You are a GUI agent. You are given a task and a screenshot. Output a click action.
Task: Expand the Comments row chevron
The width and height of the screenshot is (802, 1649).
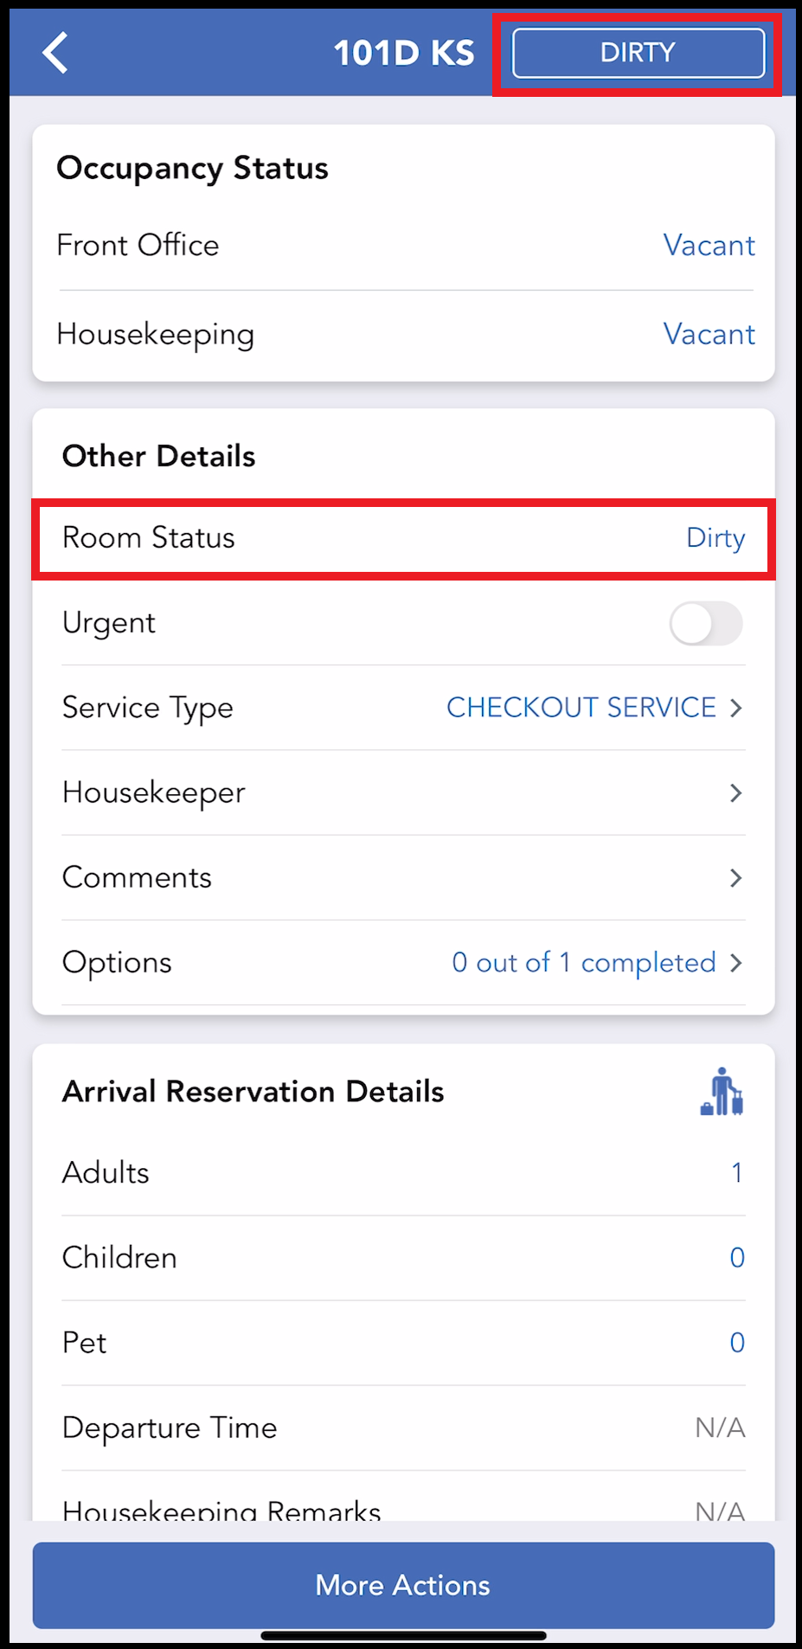(735, 878)
